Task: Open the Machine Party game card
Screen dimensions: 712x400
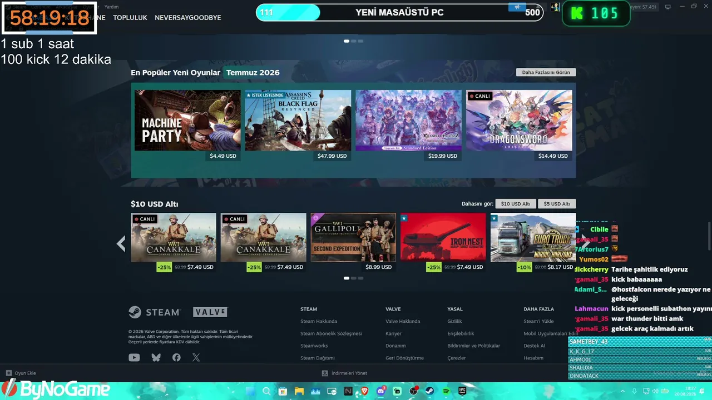Action: tap(187, 120)
